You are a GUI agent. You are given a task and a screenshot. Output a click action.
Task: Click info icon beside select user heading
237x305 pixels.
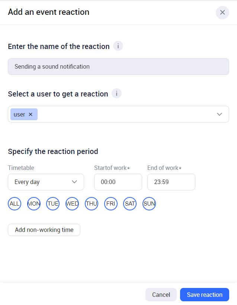[x=117, y=94]
